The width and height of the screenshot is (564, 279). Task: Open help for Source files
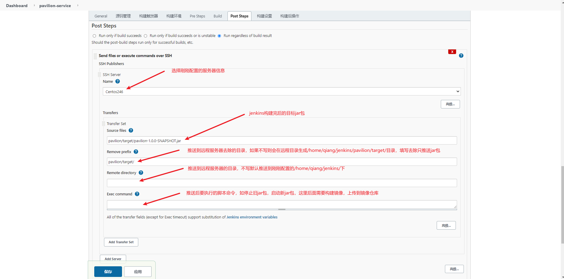(131, 130)
